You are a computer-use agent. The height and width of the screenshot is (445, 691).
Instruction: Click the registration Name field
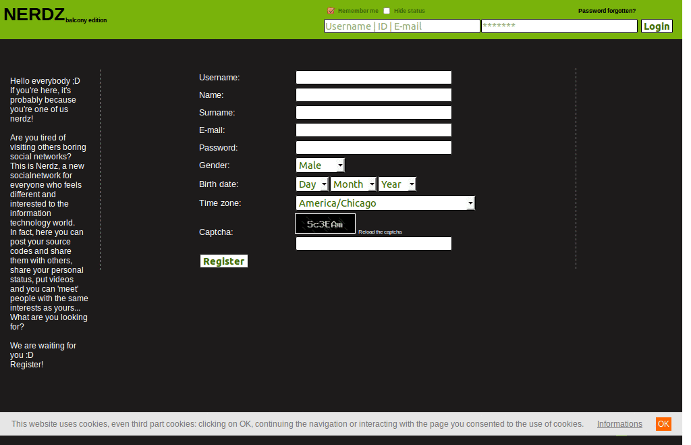pyautogui.click(x=374, y=95)
